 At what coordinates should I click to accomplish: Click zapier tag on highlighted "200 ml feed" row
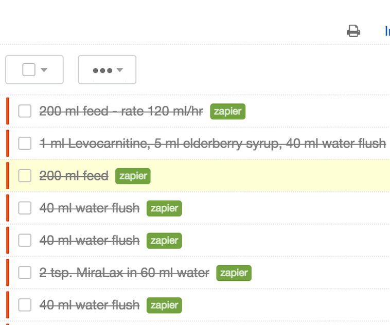pos(133,176)
